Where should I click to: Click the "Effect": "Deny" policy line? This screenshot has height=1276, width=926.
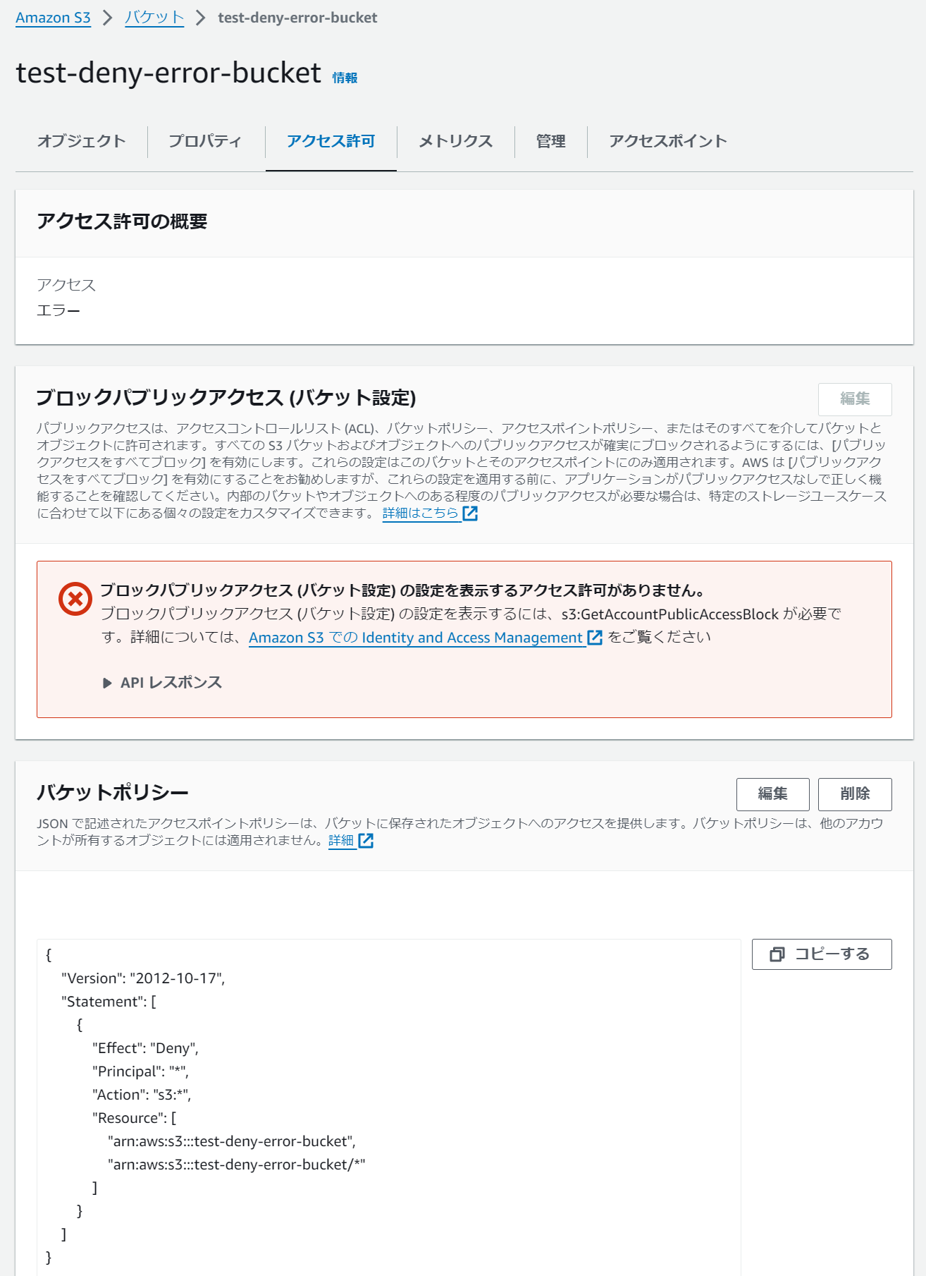coord(145,1048)
